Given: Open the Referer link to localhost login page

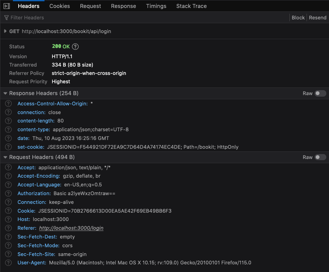Looking at the screenshot, I should (x=71, y=228).
